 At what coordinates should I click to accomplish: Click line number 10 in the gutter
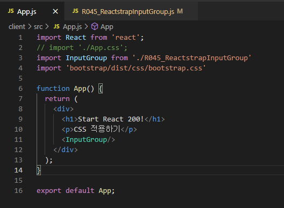(18, 130)
